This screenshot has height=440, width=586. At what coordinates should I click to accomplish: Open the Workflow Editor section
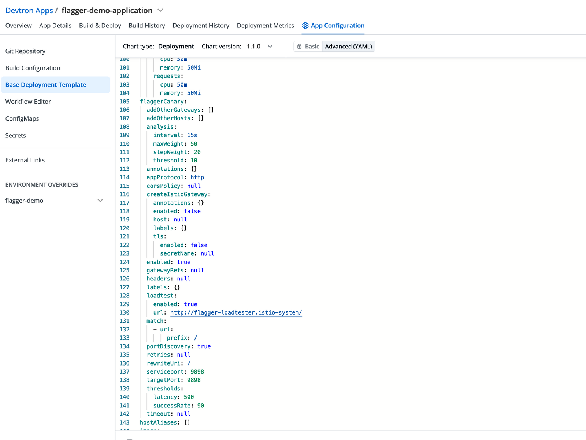click(28, 102)
